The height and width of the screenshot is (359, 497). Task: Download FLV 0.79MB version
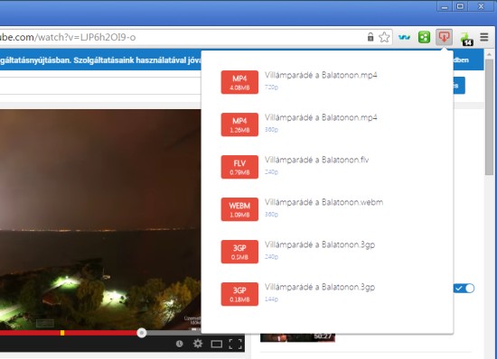click(x=239, y=167)
